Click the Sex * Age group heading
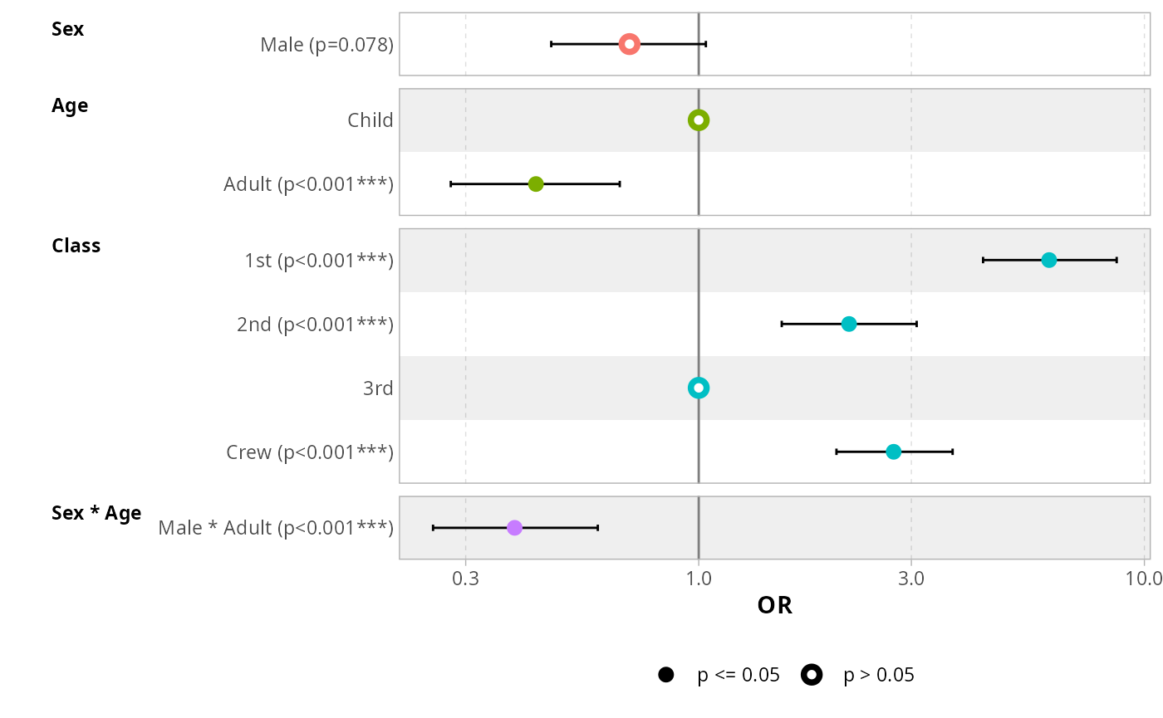Viewport: 1163px width, 718px height. tap(96, 513)
